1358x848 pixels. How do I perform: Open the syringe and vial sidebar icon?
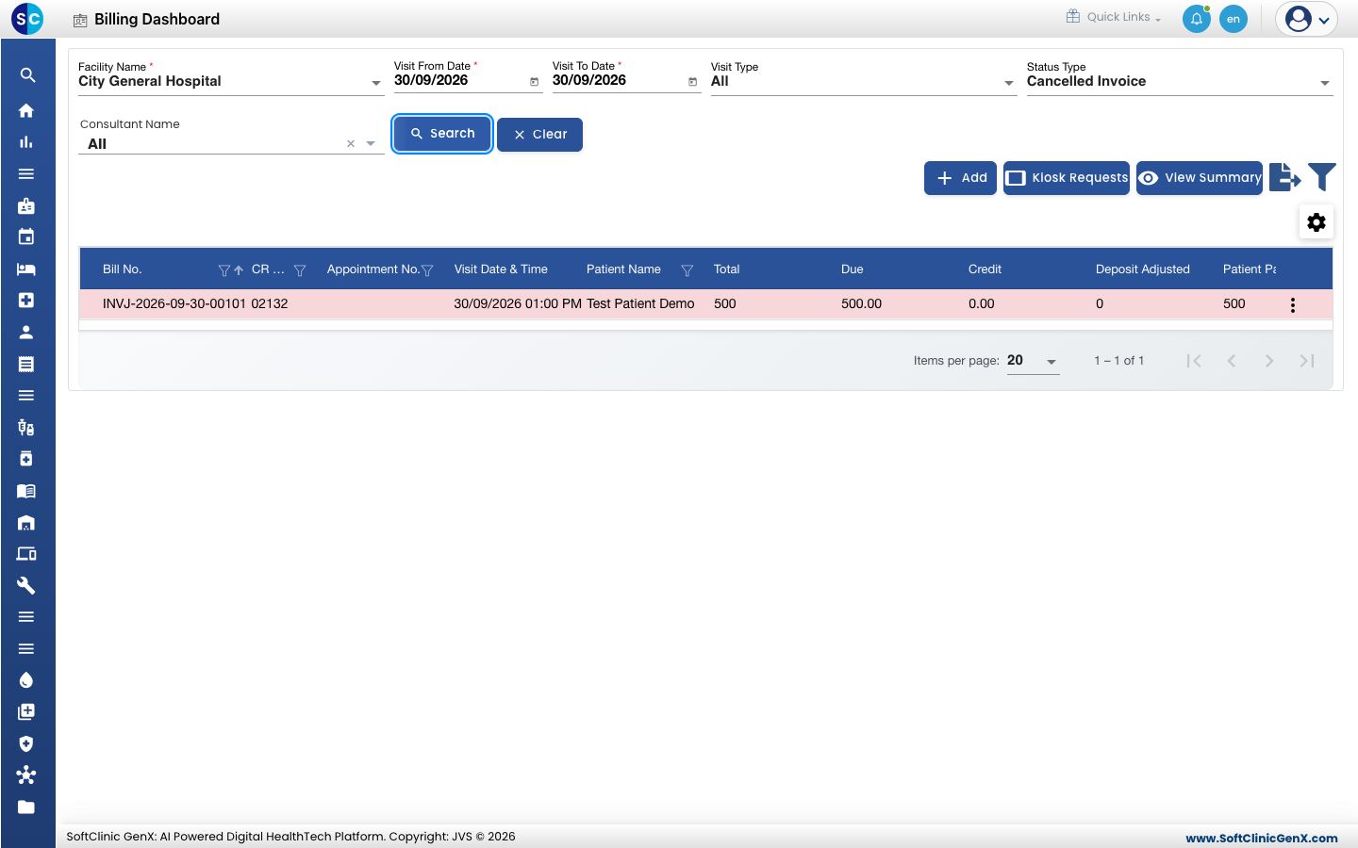click(x=26, y=427)
